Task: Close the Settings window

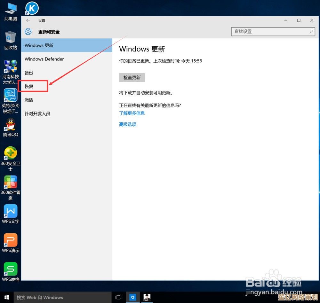Action: coord(312,20)
